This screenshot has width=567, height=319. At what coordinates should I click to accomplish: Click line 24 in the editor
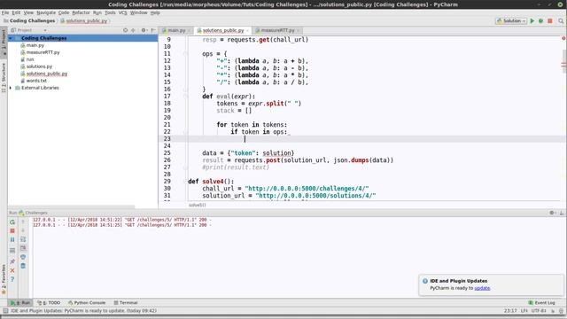coord(361,145)
